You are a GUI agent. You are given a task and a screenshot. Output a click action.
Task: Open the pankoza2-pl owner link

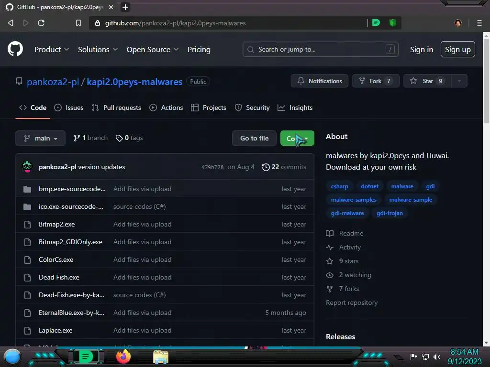coord(53,82)
